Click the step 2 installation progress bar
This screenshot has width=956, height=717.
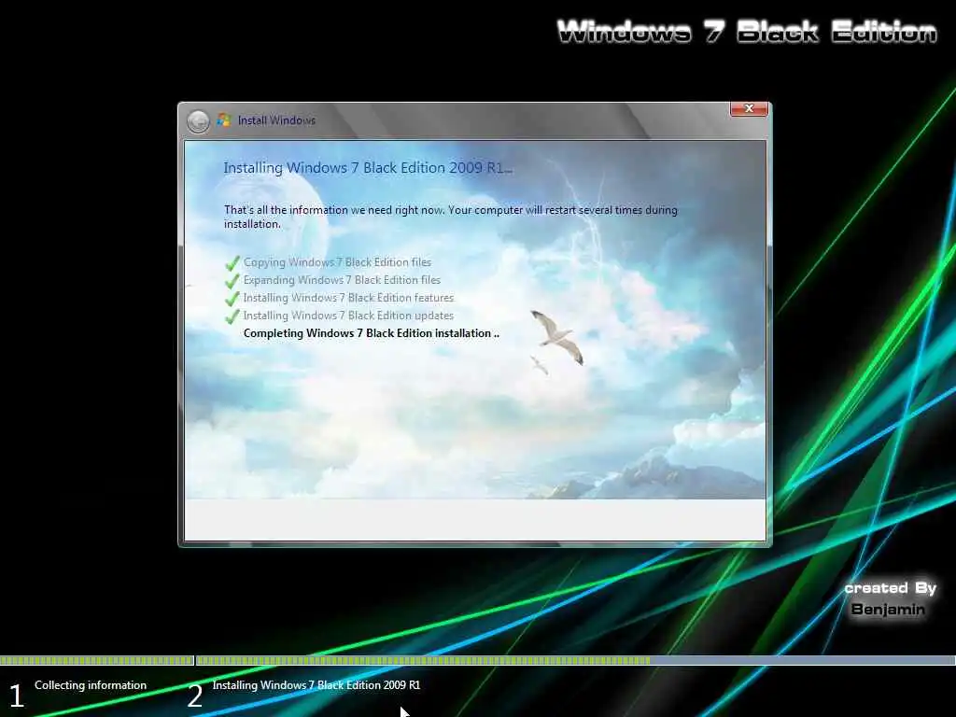tap(575, 660)
